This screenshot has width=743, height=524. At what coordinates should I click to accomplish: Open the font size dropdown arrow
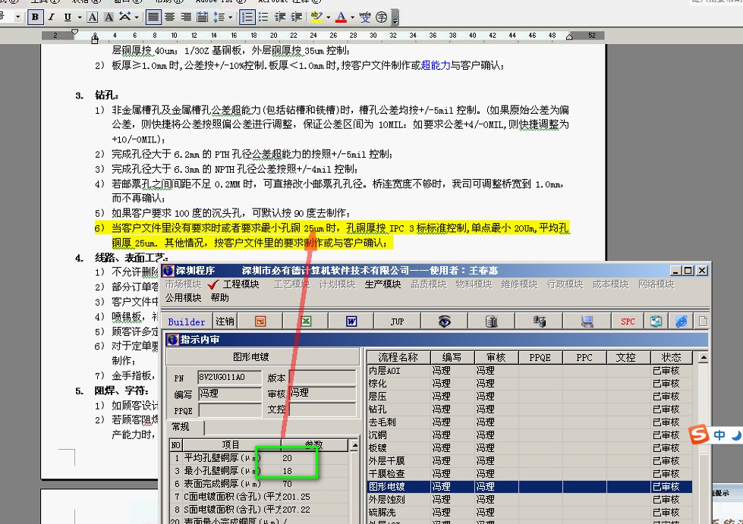point(17,17)
